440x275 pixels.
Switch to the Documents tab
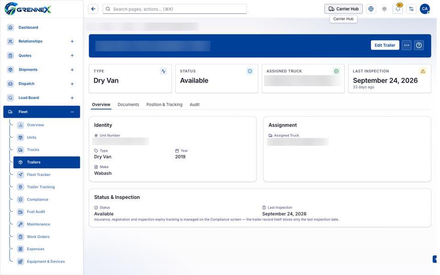coord(128,104)
